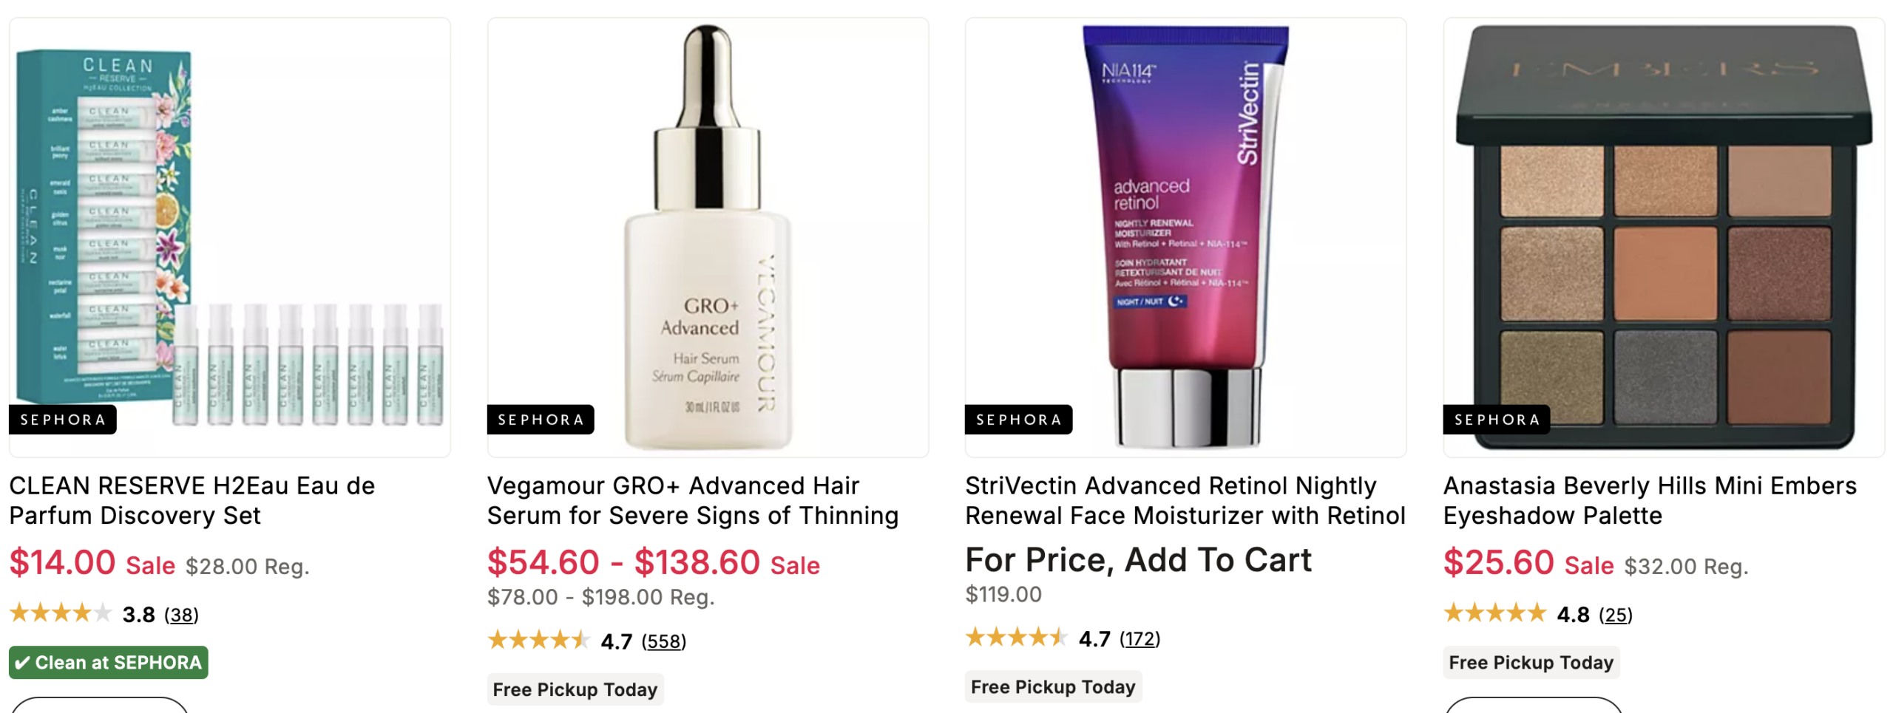
Task: Open StriVectin retinol moisturizer product image
Action: pos(1185,237)
